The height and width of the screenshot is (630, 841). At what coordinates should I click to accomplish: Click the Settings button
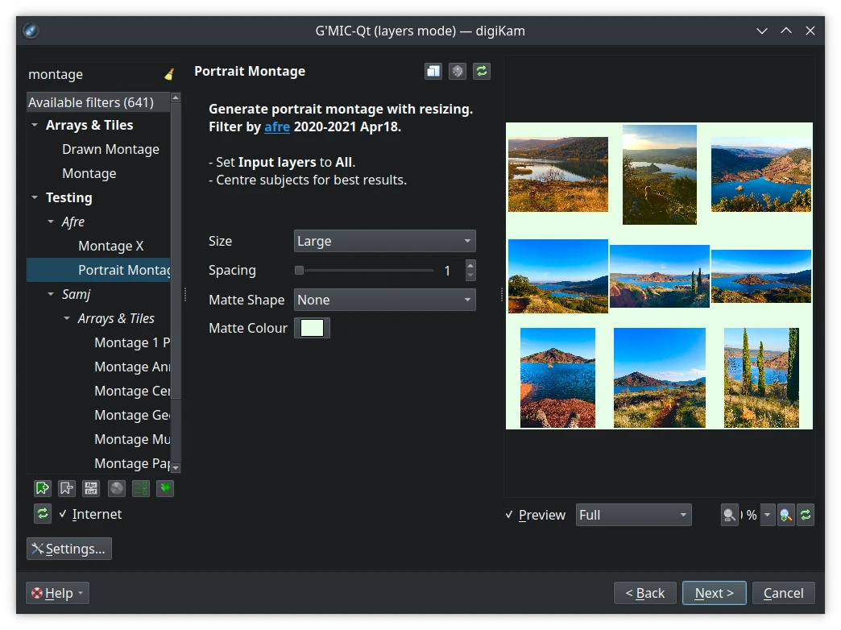pos(68,548)
